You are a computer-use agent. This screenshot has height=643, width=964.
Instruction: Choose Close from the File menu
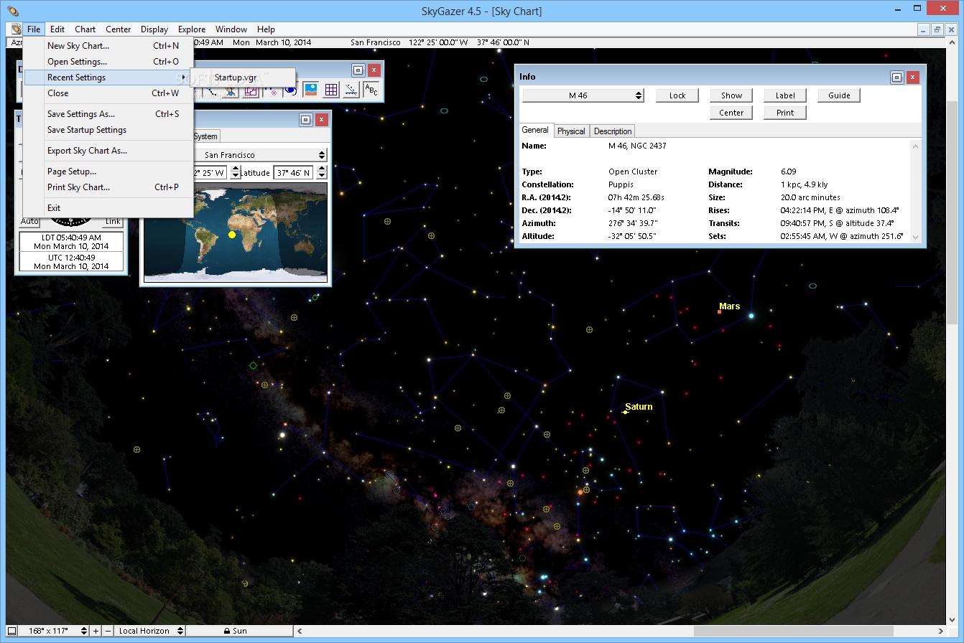(x=108, y=93)
